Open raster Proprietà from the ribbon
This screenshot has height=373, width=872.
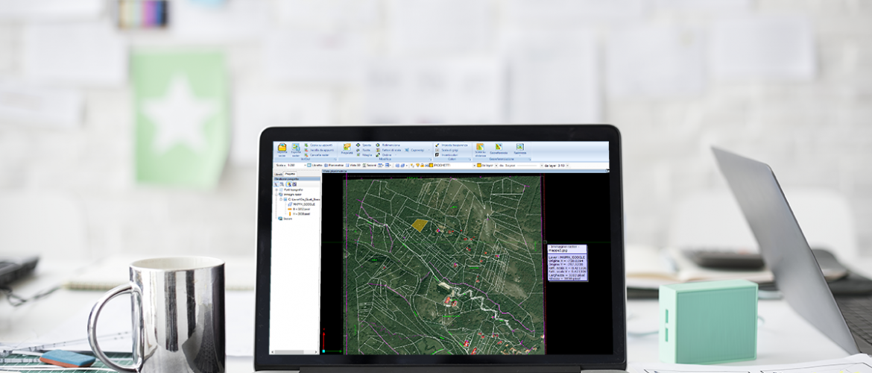coord(347,148)
